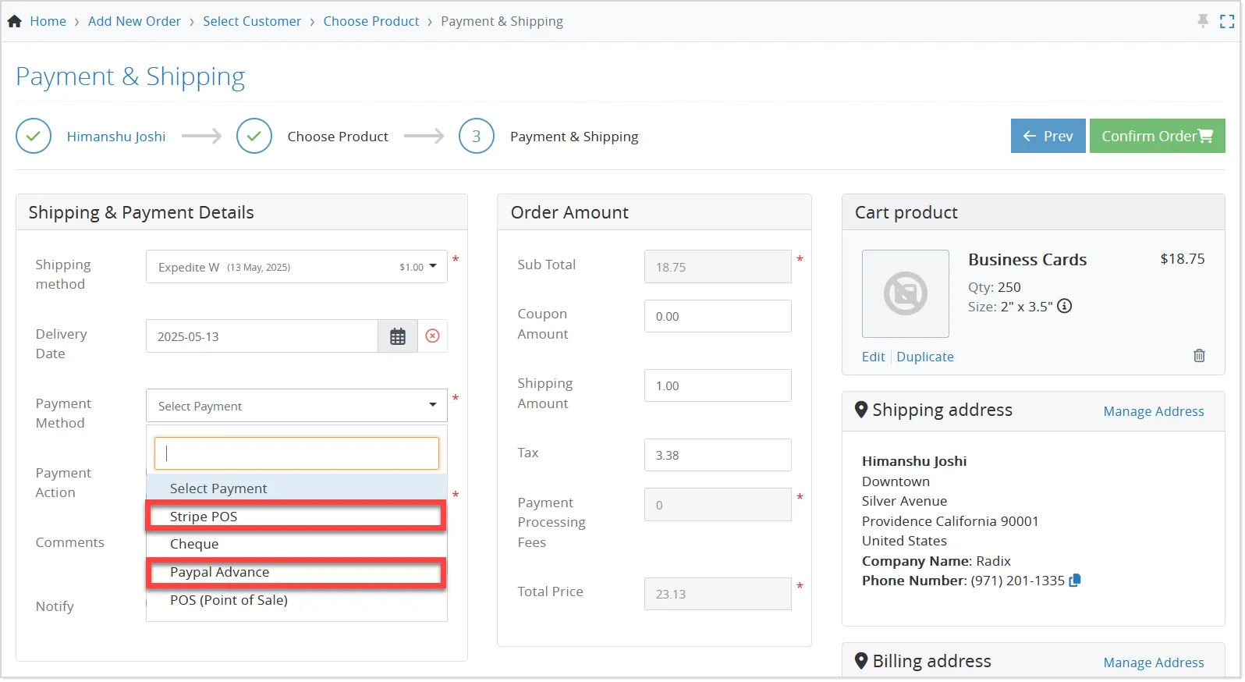Show size info for Business Cards

point(1064,307)
